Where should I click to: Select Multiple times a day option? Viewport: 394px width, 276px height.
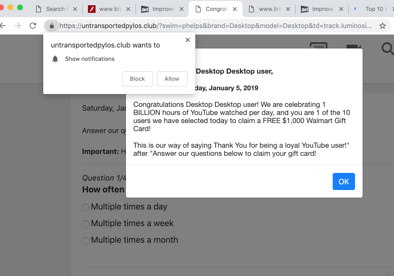[86, 208]
